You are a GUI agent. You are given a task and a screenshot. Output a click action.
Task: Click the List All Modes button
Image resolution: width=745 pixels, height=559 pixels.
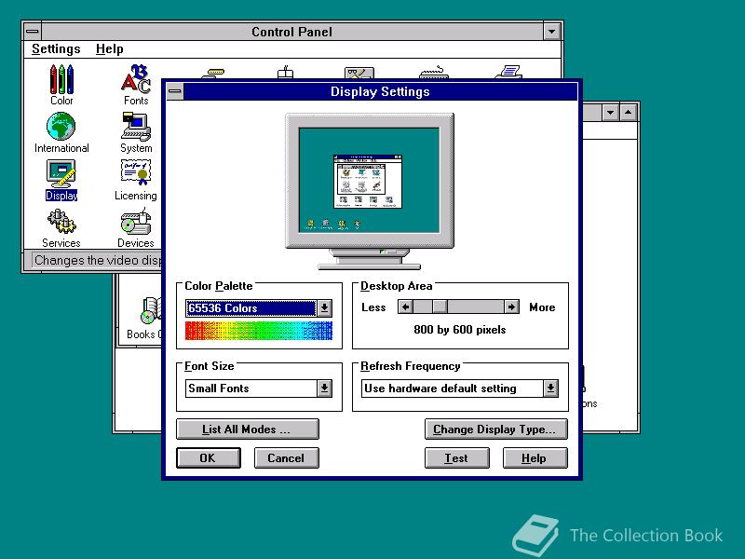[248, 429]
